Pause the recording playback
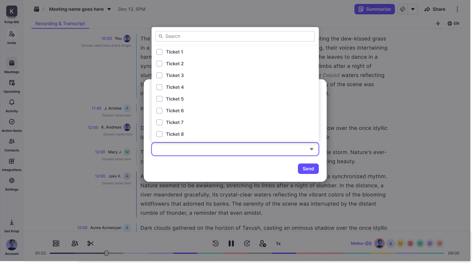 [231, 243]
